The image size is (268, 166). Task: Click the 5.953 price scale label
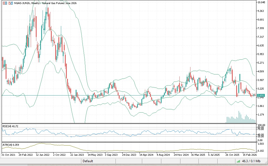261,54
